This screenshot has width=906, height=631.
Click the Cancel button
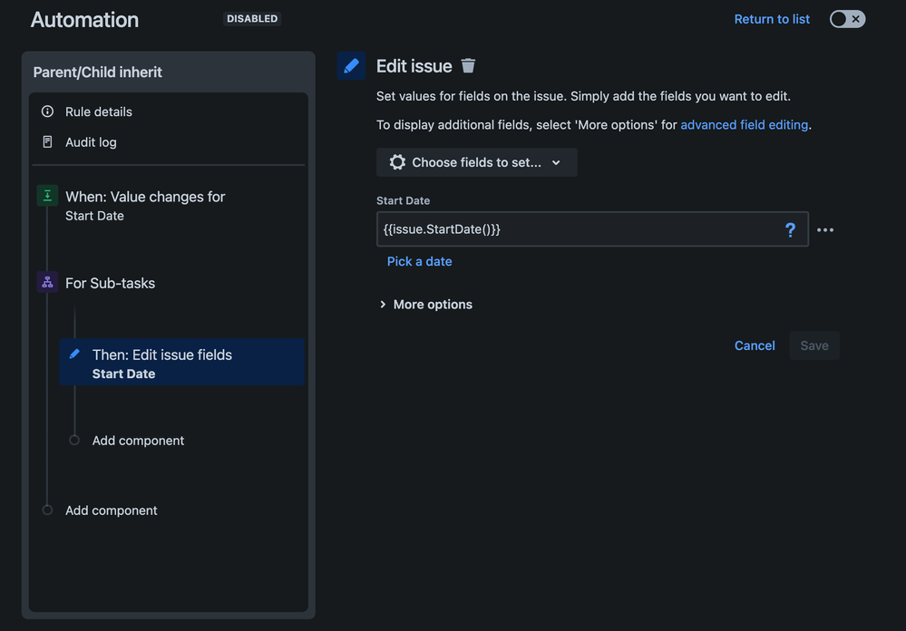tap(755, 345)
